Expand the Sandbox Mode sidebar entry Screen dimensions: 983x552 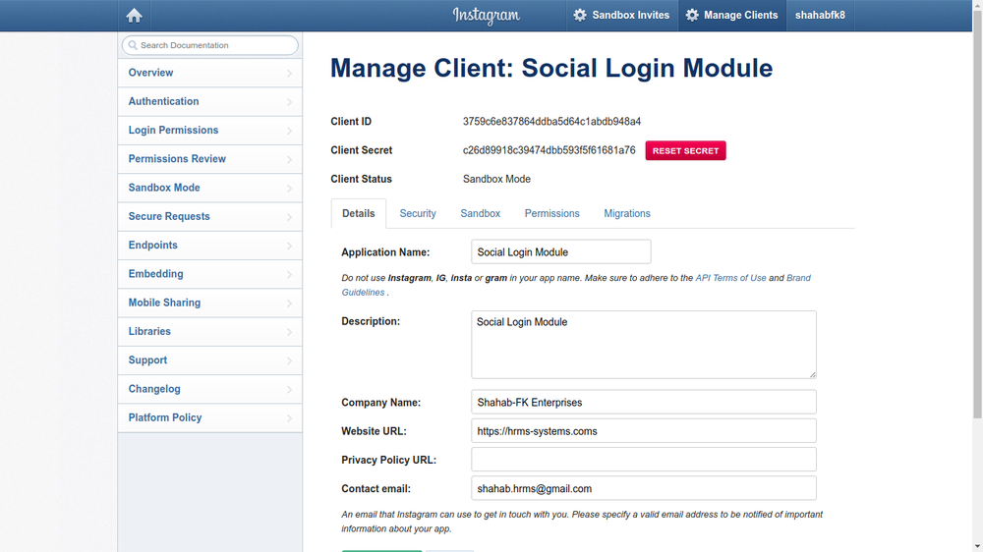coord(210,188)
